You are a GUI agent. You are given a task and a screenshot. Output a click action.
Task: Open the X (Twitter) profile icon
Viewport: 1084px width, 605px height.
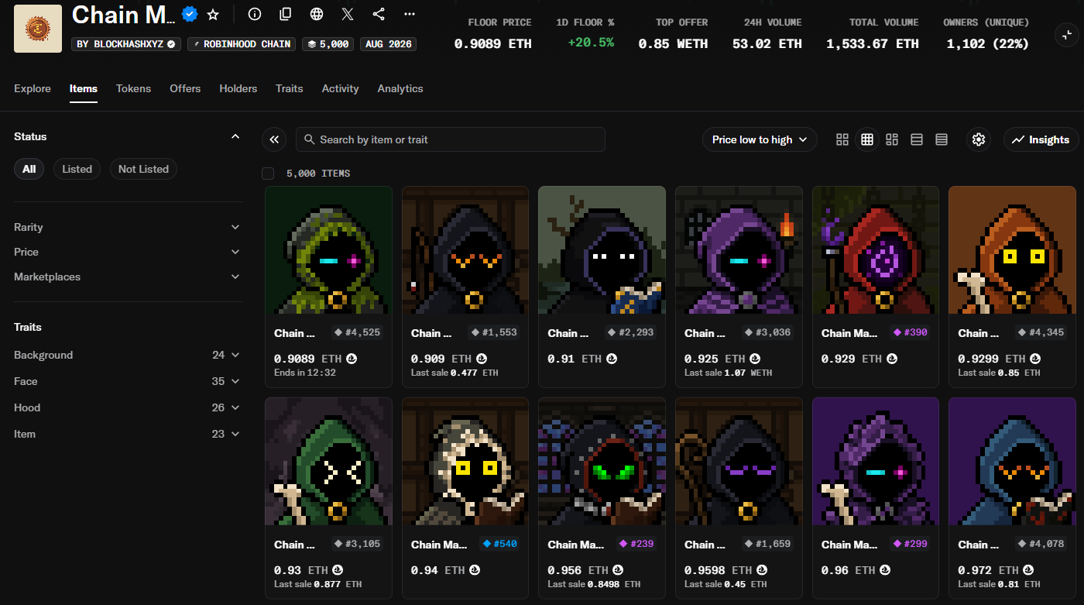pos(348,14)
